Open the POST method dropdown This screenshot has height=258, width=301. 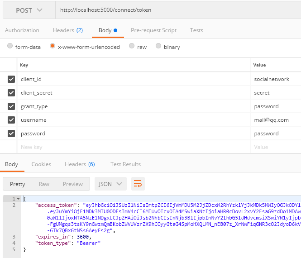coord(29,10)
